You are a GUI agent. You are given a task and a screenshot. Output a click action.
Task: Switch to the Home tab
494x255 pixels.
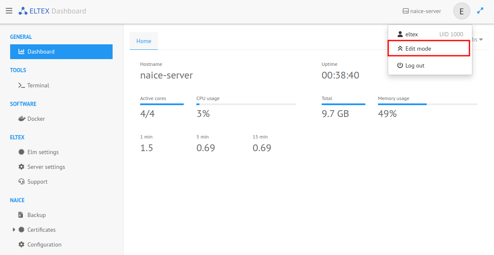point(144,41)
